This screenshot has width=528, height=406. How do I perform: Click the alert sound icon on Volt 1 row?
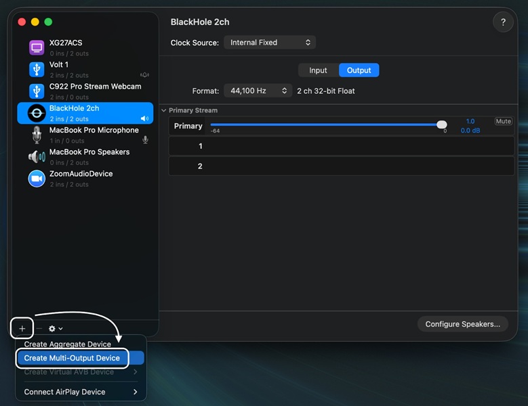click(x=144, y=75)
